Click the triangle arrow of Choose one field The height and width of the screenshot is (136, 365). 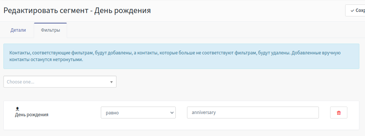tap(111, 82)
